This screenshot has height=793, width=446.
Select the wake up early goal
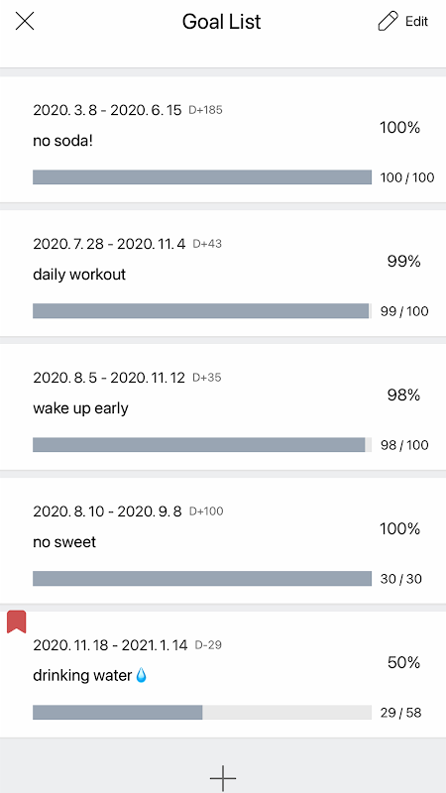[x=223, y=406]
